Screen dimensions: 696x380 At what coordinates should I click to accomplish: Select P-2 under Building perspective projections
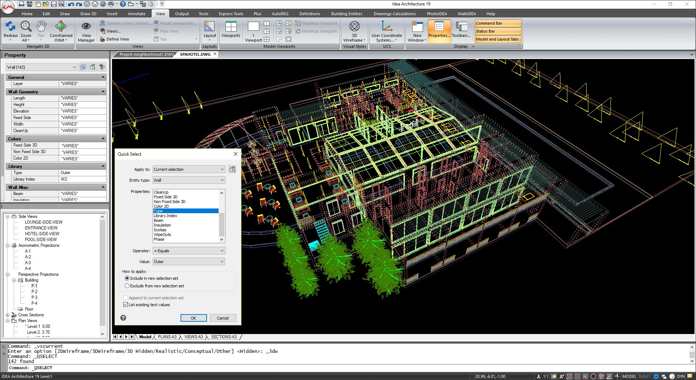[x=34, y=292]
